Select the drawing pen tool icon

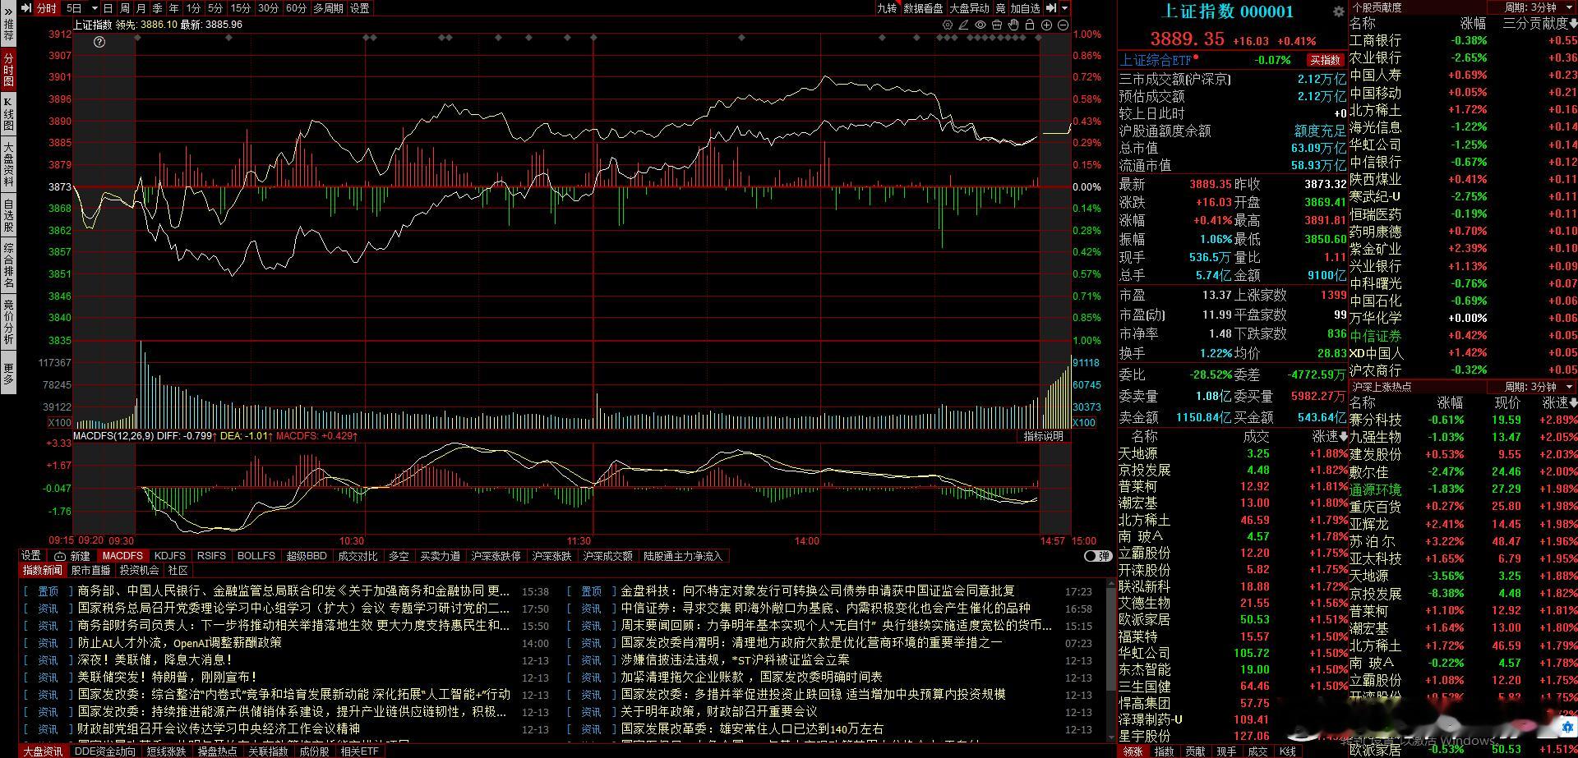point(964,25)
